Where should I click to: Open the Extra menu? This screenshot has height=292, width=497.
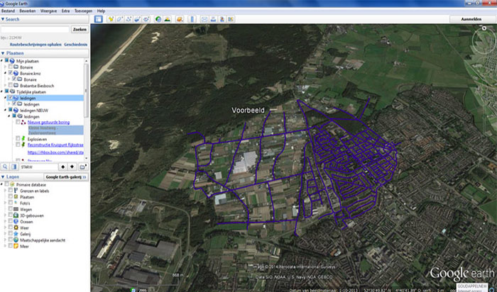pos(65,11)
